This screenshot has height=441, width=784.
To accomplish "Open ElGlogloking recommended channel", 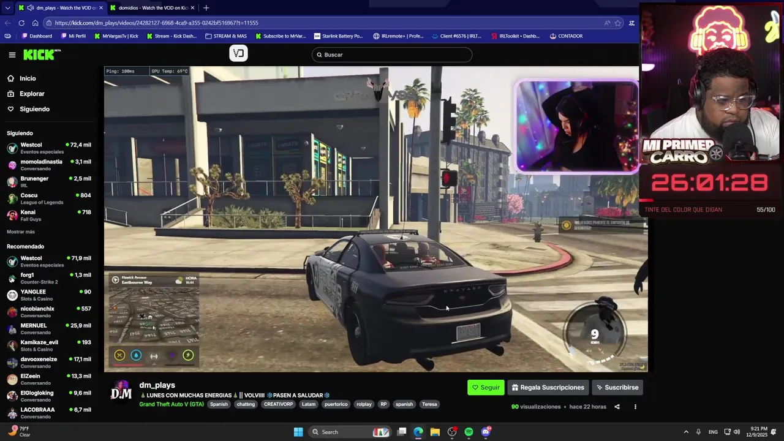I will 49,396.
